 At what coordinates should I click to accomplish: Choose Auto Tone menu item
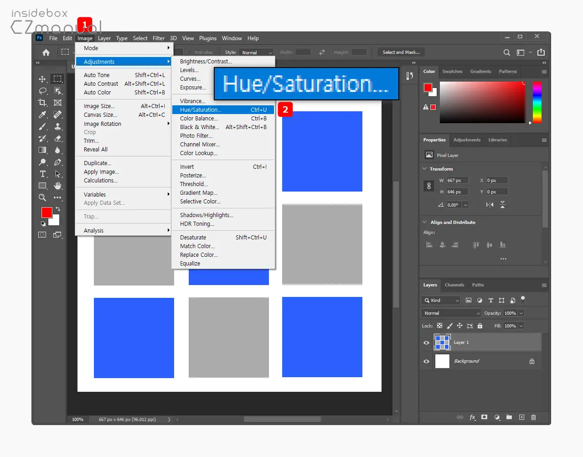click(x=124, y=75)
